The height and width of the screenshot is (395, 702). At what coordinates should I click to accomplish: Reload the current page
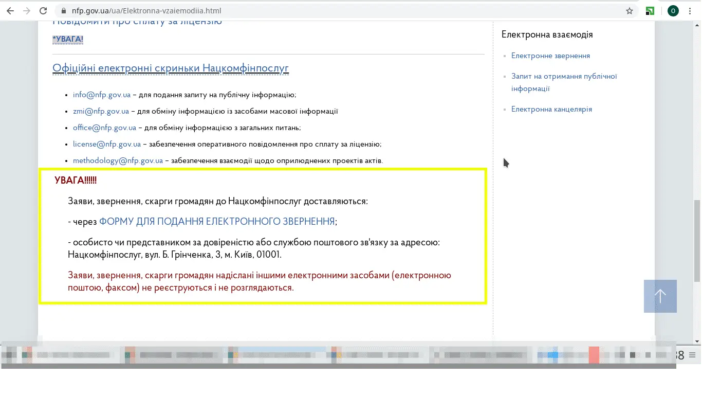point(44,11)
